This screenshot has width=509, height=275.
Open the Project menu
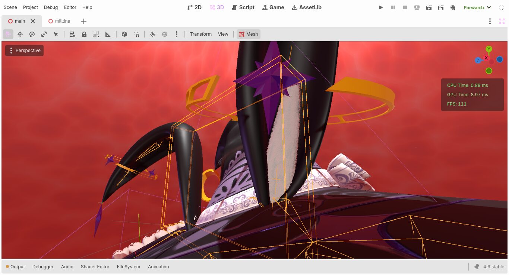[31, 7]
